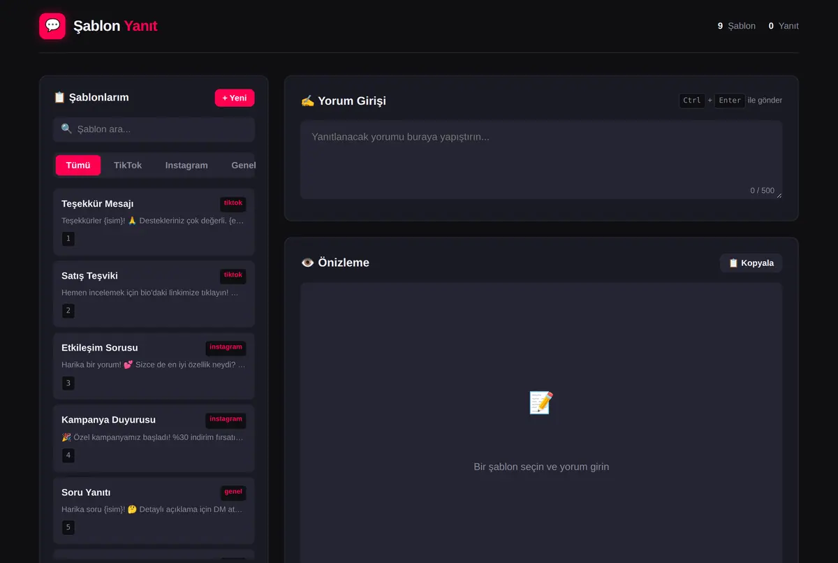Click the eye icon beside Önizleme
The height and width of the screenshot is (563, 838).
[307, 263]
